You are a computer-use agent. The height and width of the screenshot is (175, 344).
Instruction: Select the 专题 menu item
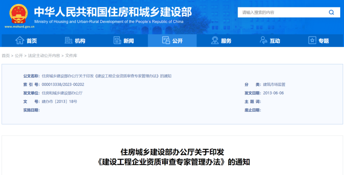323,41
